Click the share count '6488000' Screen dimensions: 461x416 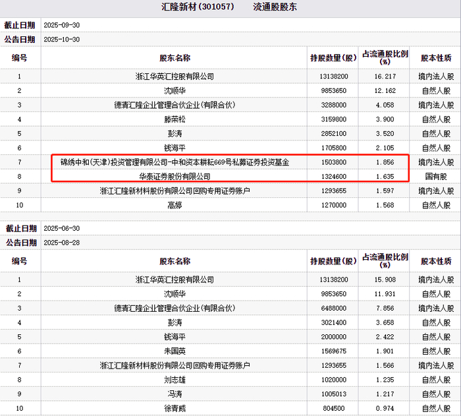coord(334,309)
